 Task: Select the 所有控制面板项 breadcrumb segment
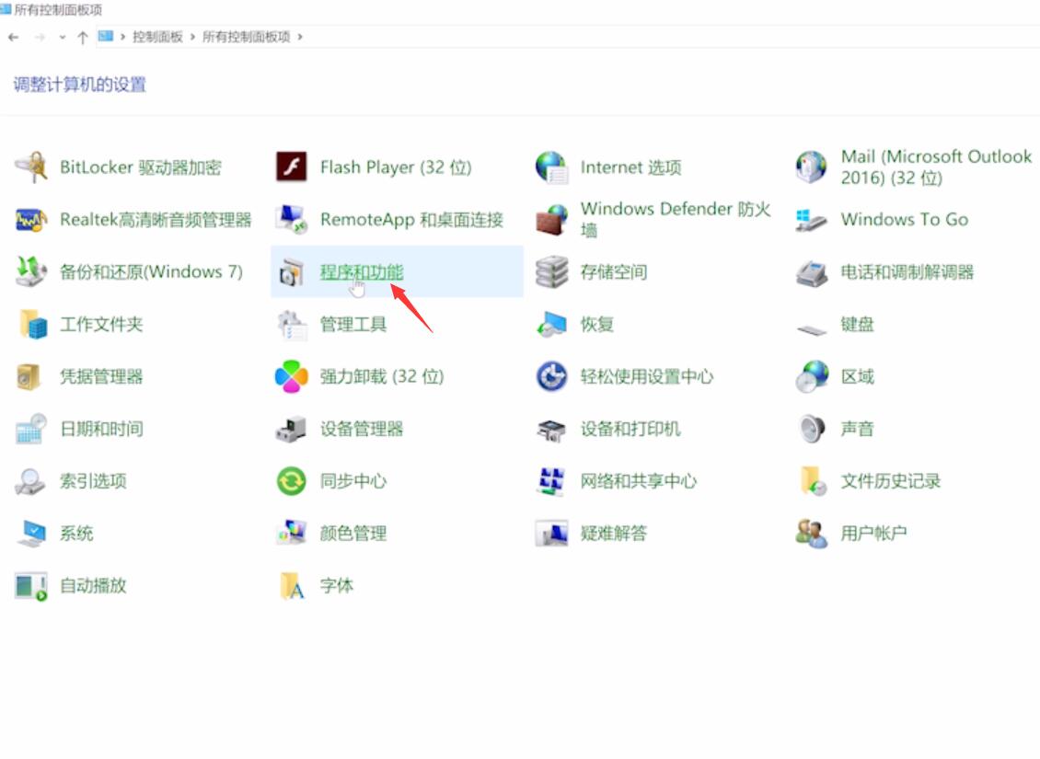246,37
